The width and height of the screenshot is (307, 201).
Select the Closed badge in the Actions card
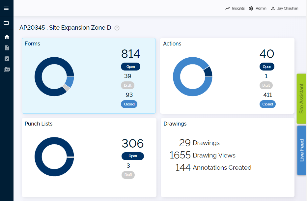tap(267, 104)
